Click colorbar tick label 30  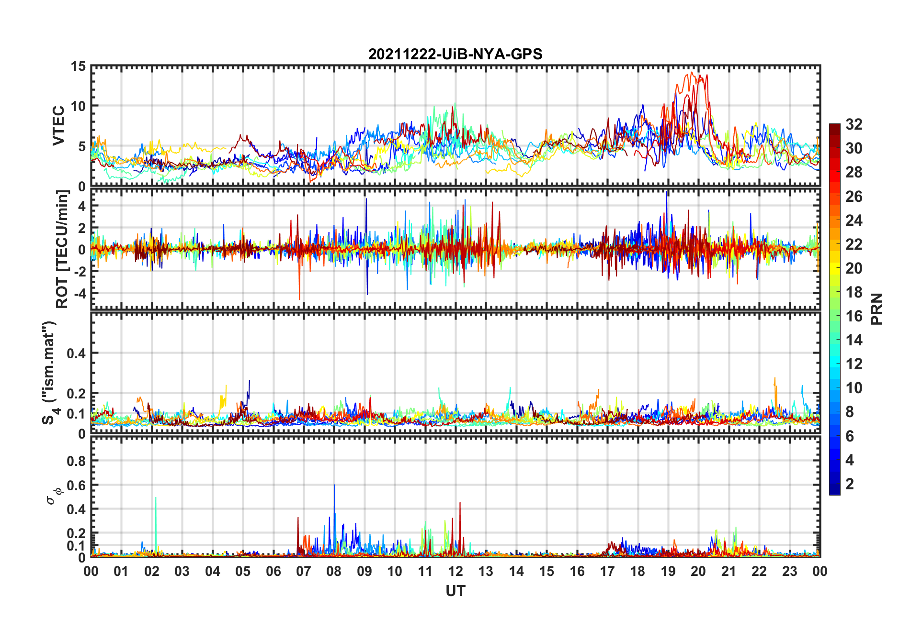(854, 148)
